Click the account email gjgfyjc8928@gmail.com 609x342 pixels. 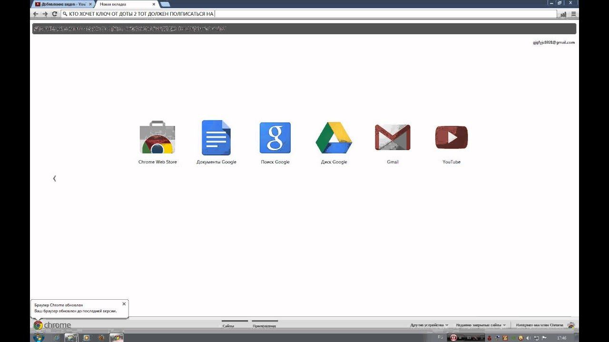(554, 42)
